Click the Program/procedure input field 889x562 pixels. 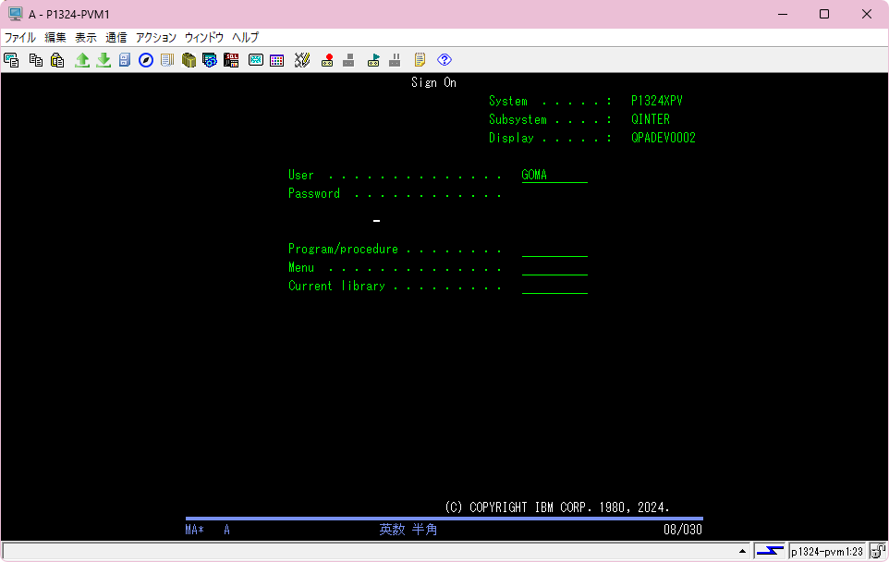point(554,250)
